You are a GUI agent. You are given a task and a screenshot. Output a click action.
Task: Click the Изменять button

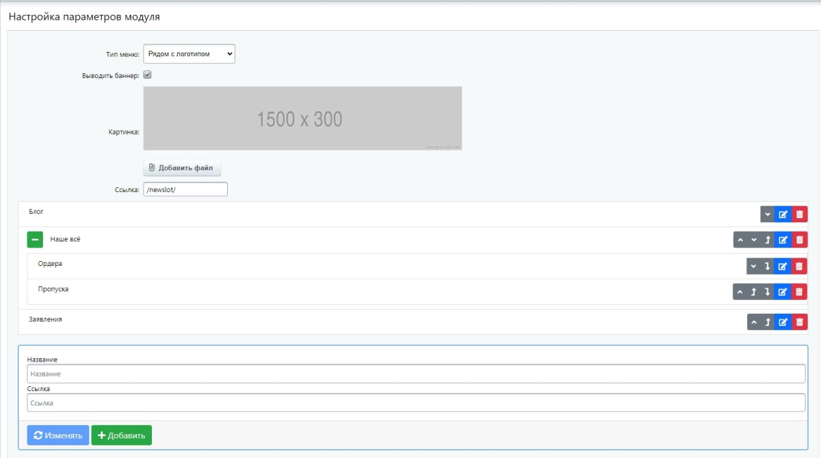(58, 435)
